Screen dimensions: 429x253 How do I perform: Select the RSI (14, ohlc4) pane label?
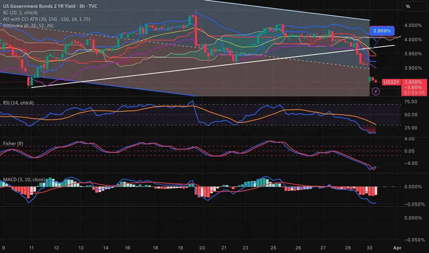(x=18, y=103)
